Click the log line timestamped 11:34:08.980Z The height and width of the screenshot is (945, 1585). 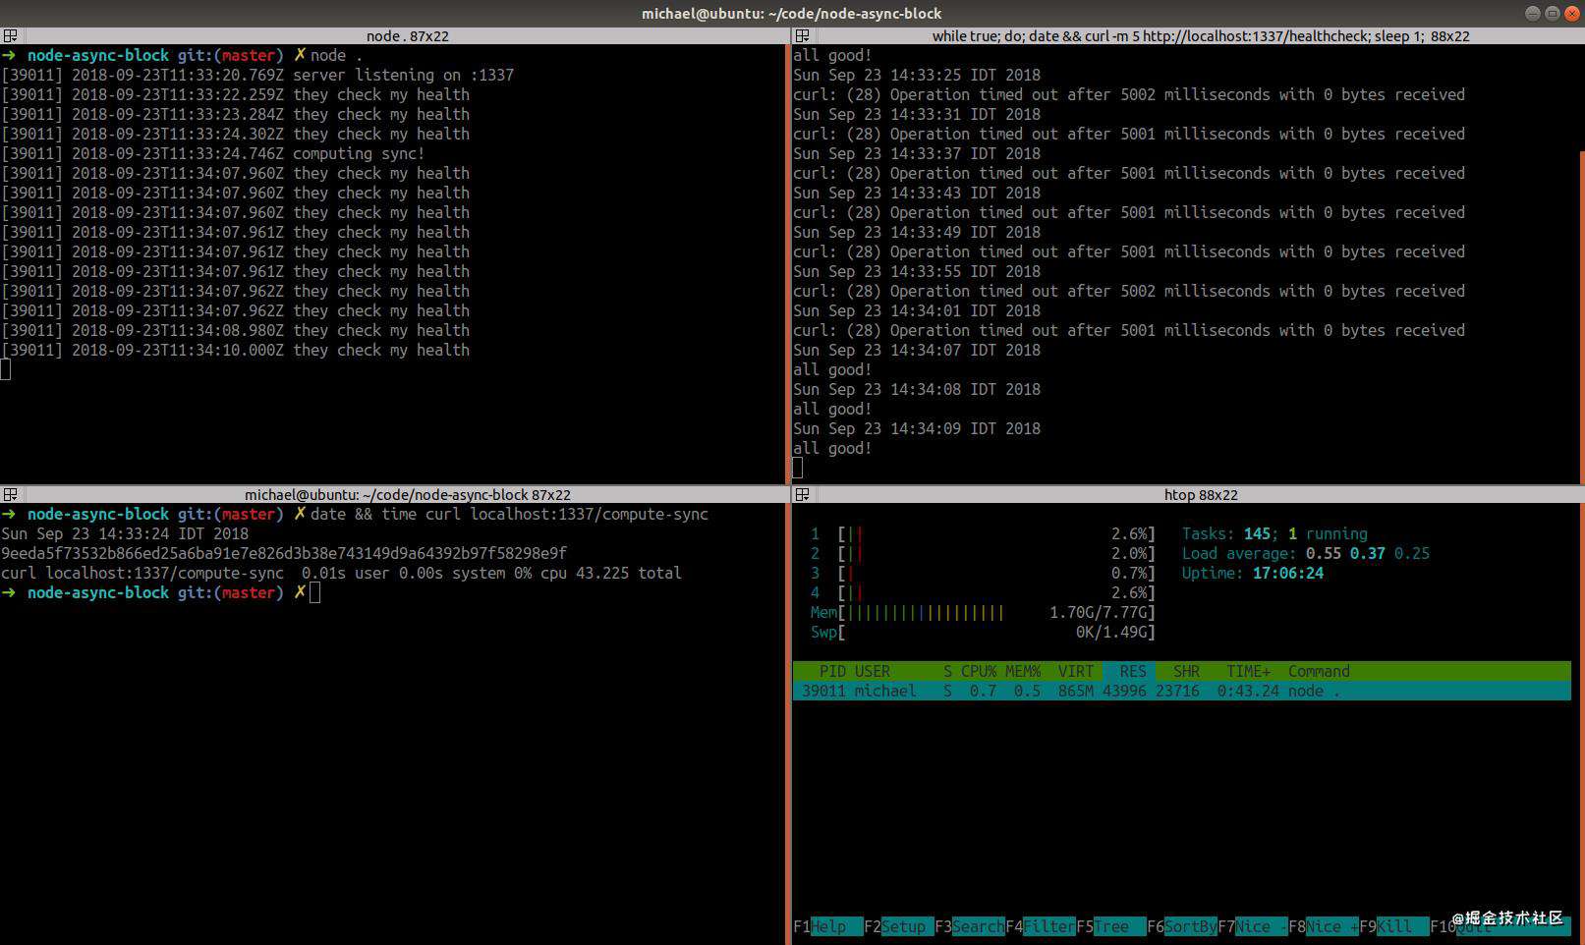(x=236, y=330)
